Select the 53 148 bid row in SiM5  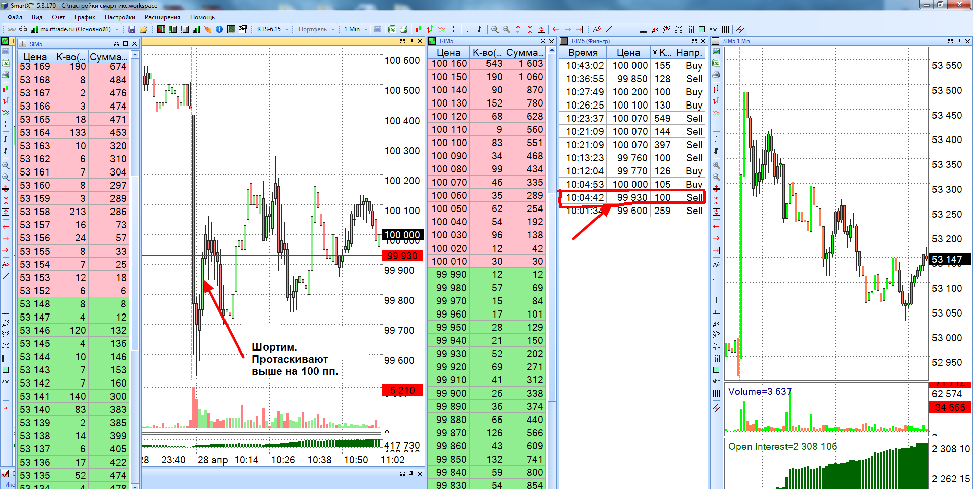click(x=74, y=304)
